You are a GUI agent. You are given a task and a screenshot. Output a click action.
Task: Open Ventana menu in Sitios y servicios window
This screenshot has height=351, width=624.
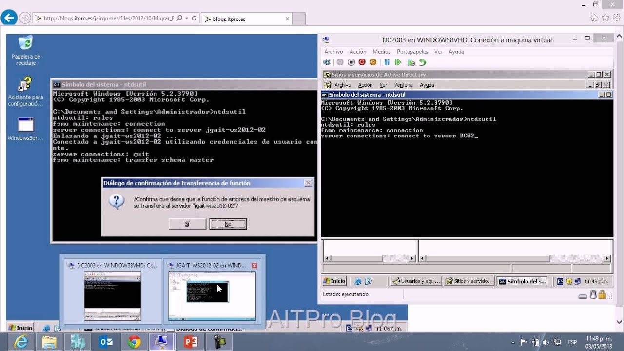click(403, 85)
